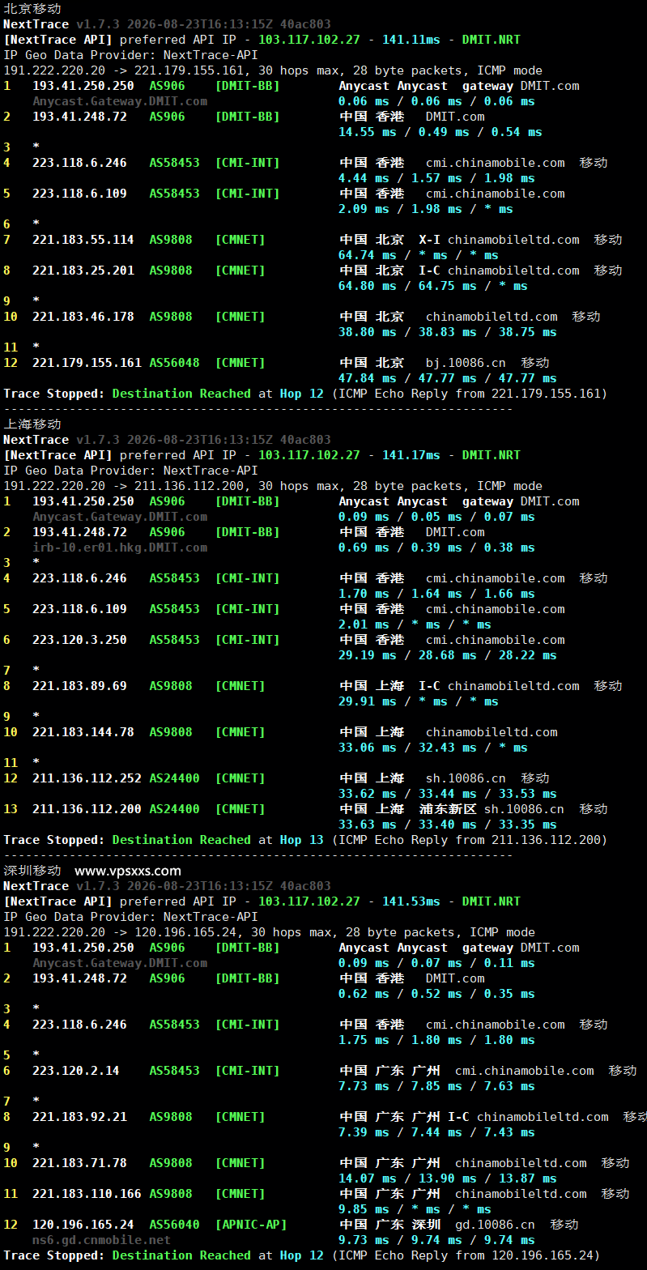Select latency 47.84 ms / 47.77 ms / 47.77 ms
647x1270 pixels.
(448, 378)
